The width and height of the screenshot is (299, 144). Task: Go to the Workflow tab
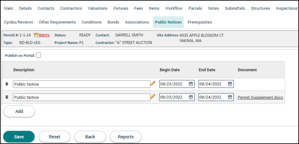tap(174, 9)
